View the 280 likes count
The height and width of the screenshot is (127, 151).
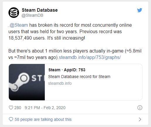point(18,108)
